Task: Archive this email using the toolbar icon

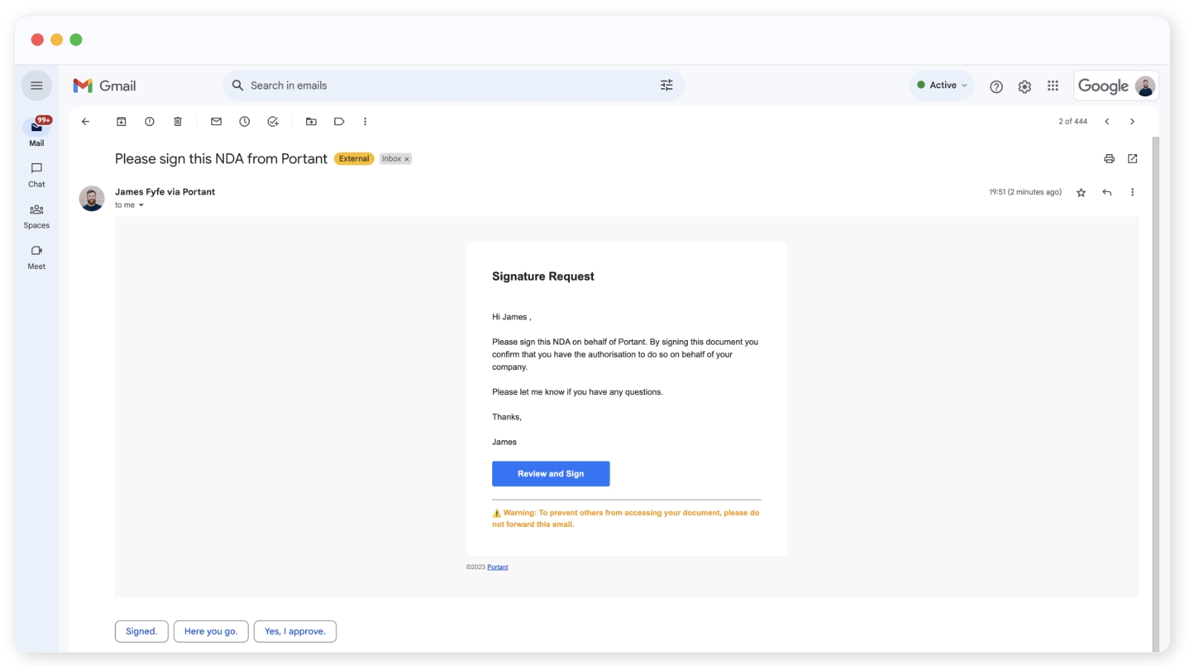Action: 122,122
